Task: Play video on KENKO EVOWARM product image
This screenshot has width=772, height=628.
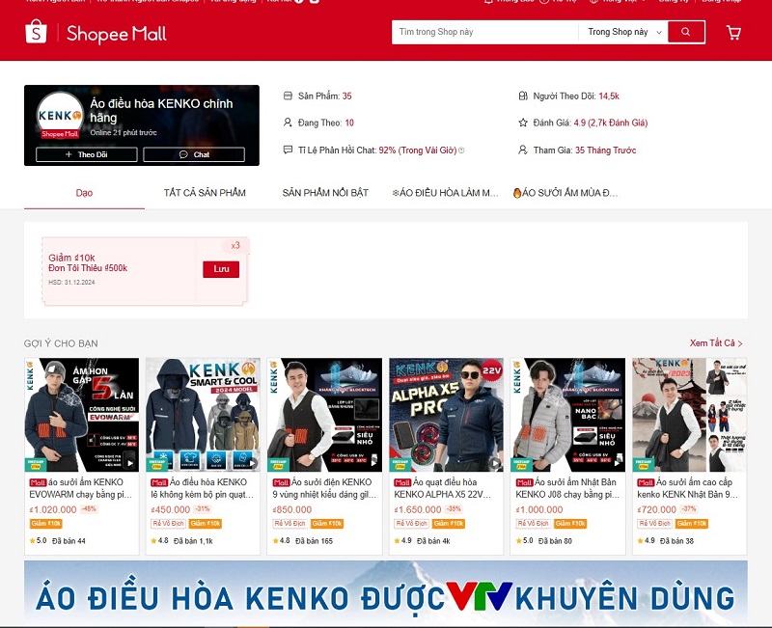Action: click(x=128, y=463)
